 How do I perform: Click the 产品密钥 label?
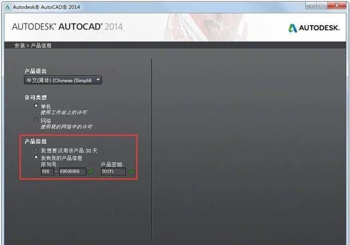tap(112, 164)
